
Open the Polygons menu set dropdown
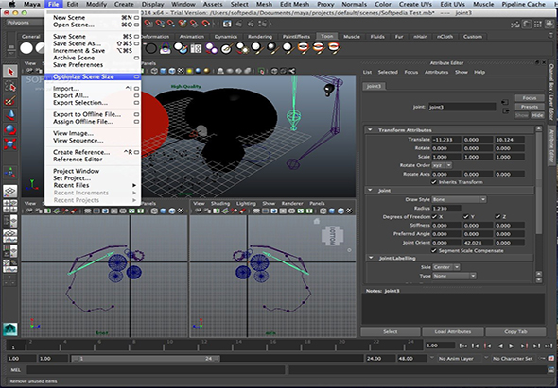24,23
